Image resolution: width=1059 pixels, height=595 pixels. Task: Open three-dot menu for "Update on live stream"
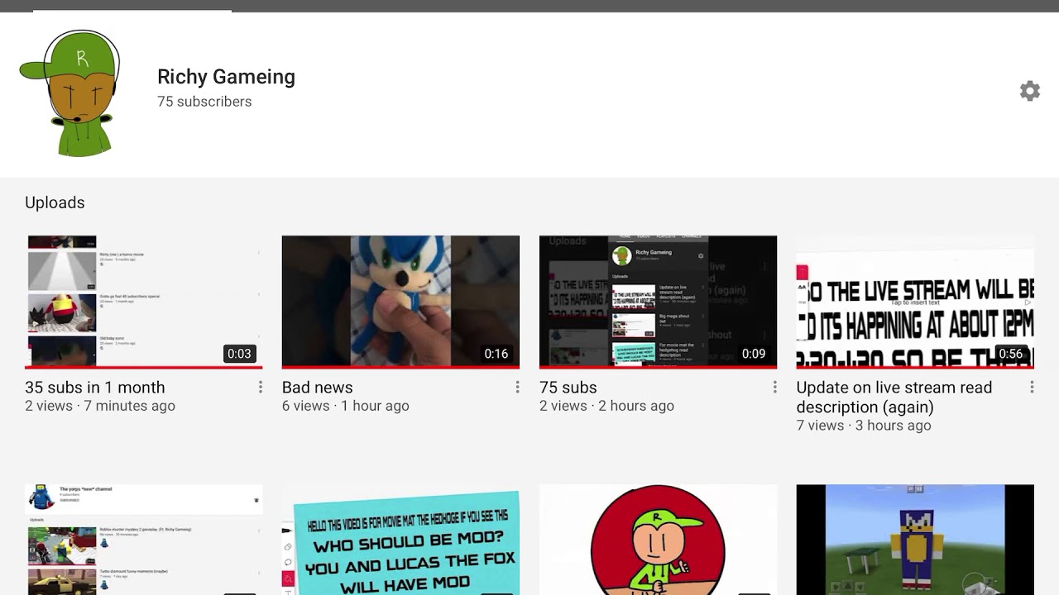(1032, 388)
